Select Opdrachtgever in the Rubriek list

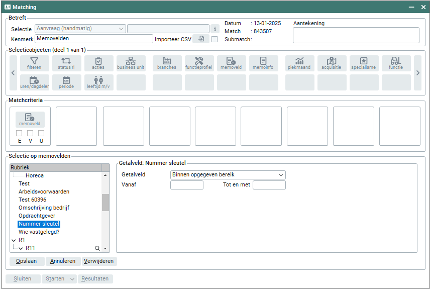click(x=37, y=216)
